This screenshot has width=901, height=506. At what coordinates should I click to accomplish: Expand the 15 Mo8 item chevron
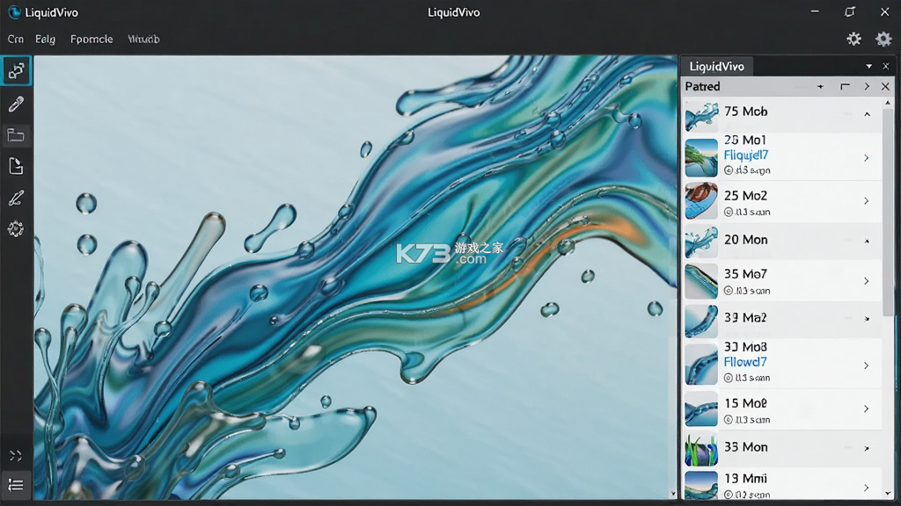point(867,409)
